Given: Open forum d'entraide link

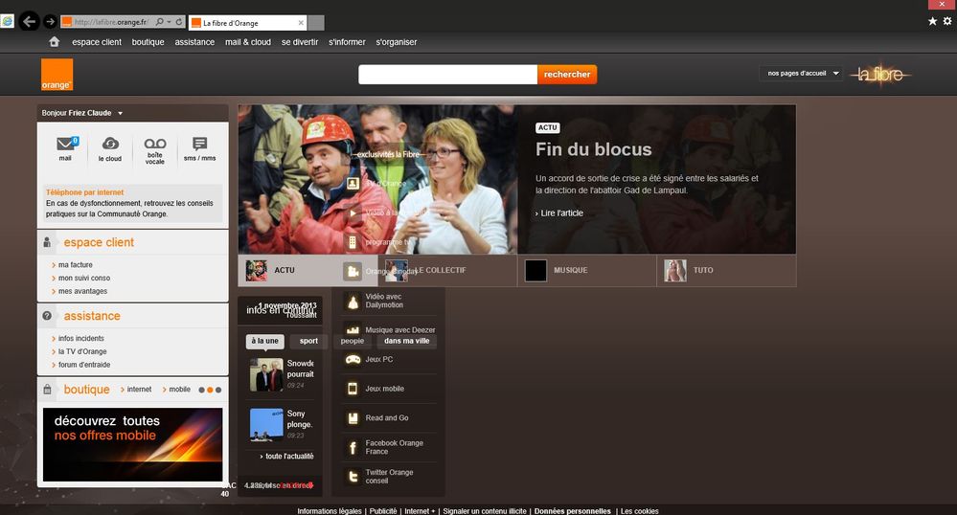Looking at the screenshot, I should coord(84,365).
